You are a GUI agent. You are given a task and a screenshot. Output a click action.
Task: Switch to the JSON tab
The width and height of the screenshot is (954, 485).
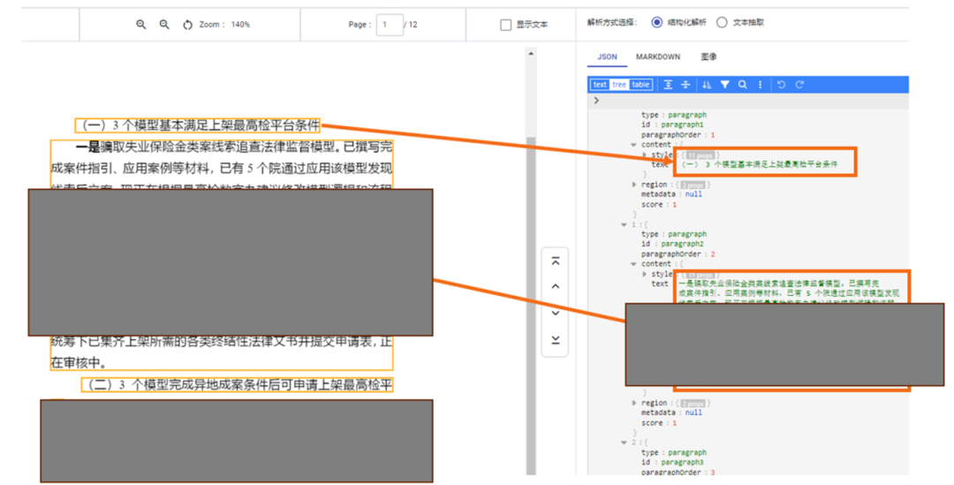[x=607, y=57]
